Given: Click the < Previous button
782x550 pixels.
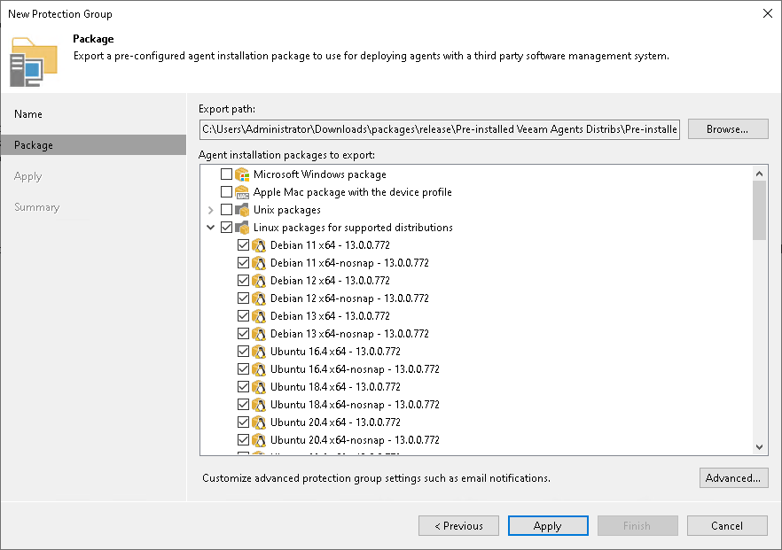Looking at the screenshot, I should pos(459,525).
